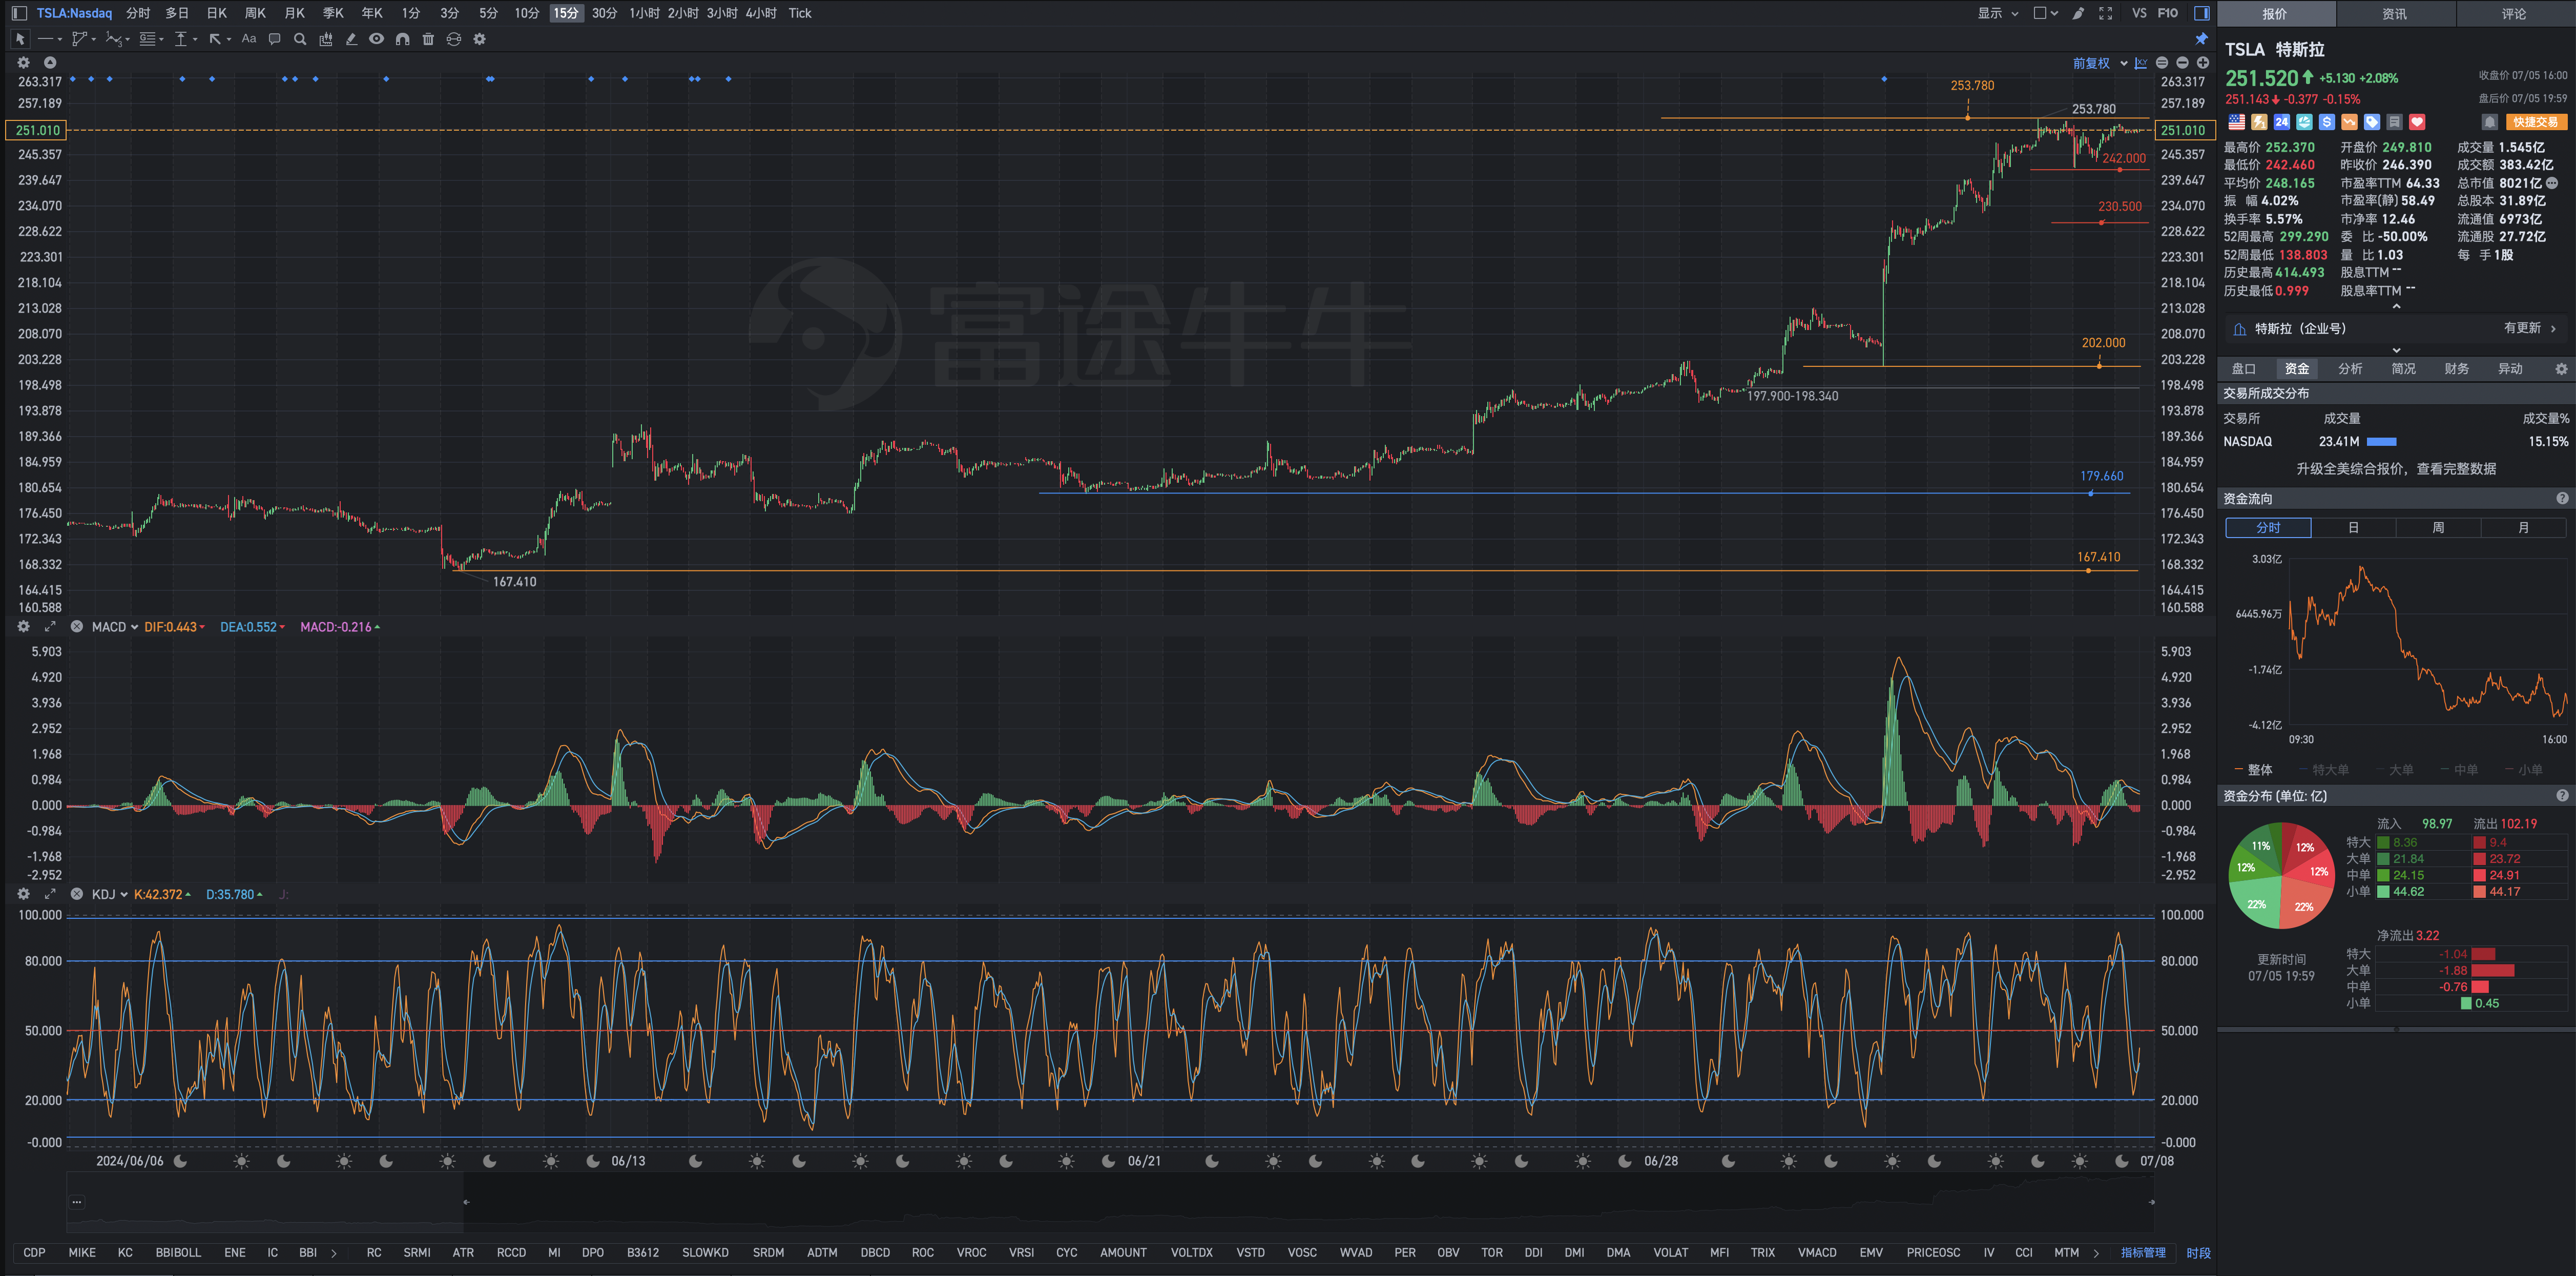Open MACD indicator settings gear
Viewport: 2576px width, 1276px height.
24,627
